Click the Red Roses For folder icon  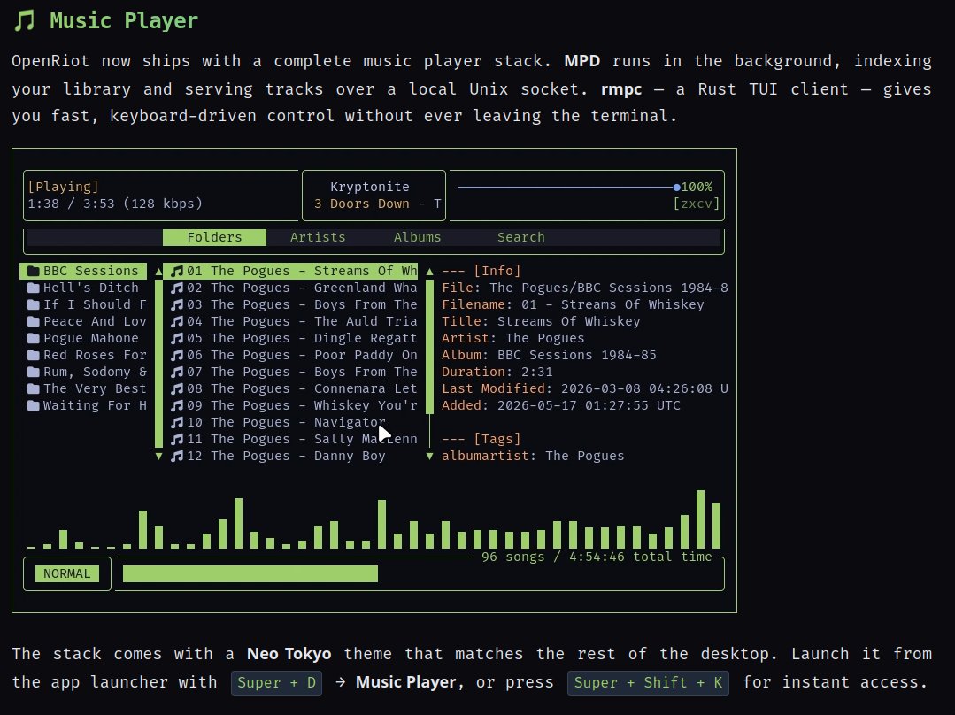pyautogui.click(x=34, y=355)
